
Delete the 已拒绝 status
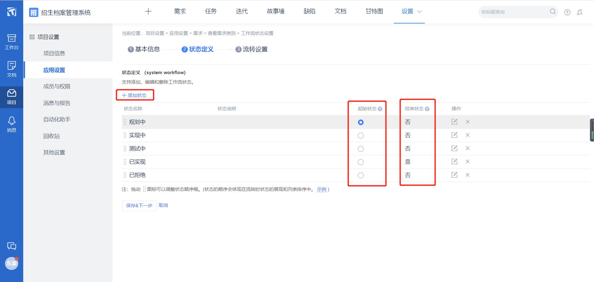(468, 175)
